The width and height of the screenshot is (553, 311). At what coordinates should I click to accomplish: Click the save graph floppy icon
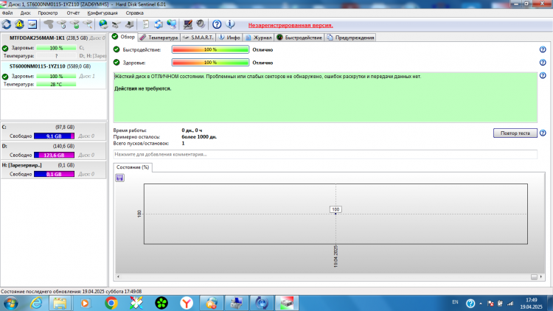pyautogui.click(x=120, y=178)
